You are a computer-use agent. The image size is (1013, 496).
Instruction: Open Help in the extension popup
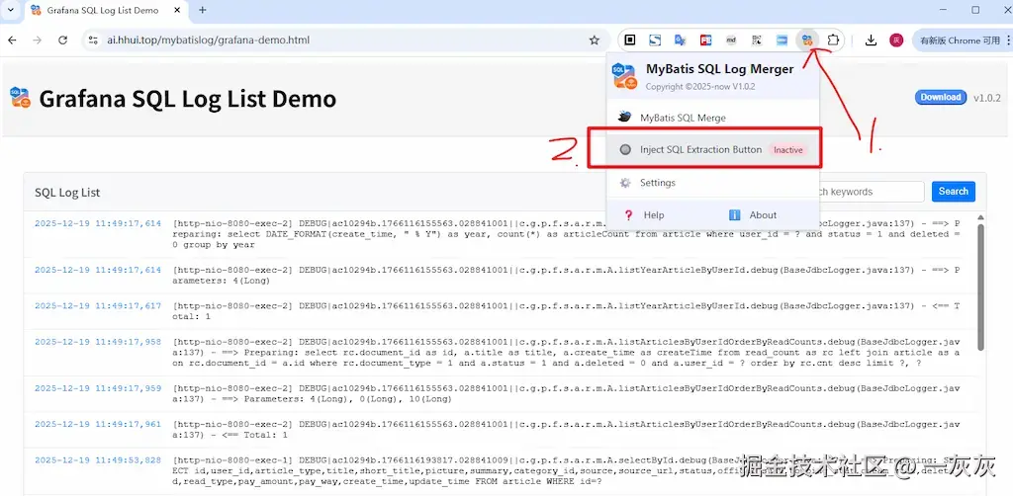click(644, 214)
